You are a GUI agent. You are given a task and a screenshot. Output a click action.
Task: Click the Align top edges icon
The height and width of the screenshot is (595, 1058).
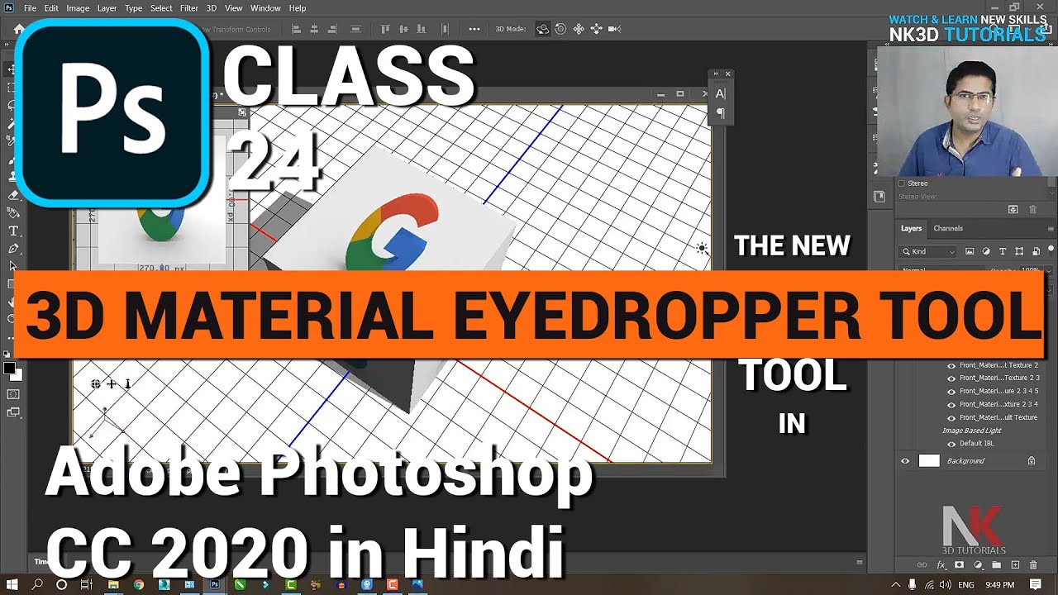[x=384, y=29]
